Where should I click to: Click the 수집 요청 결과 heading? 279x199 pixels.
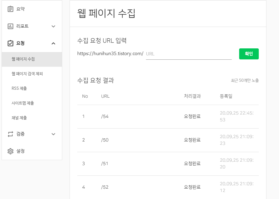coord(96,80)
